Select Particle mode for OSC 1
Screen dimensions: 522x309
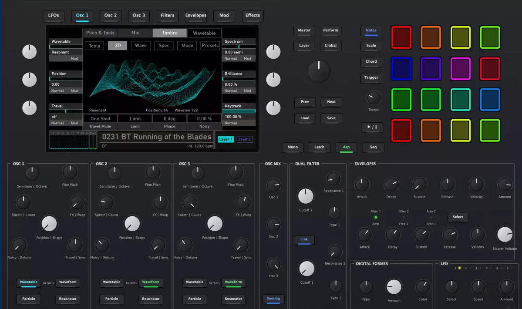click(29, 299)
